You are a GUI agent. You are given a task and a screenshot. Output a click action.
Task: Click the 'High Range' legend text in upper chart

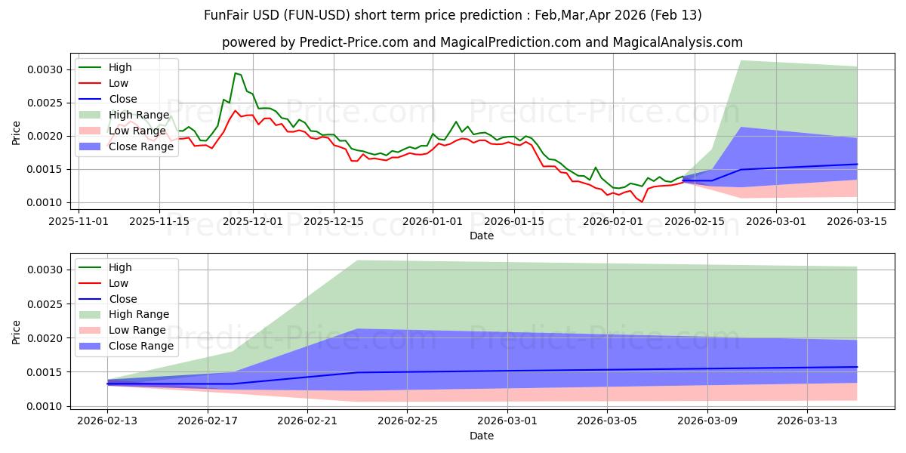[139, 115]
